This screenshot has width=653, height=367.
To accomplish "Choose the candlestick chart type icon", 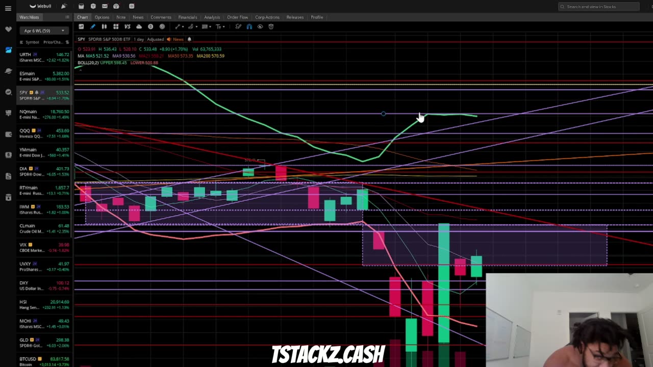I will [104, 27].
